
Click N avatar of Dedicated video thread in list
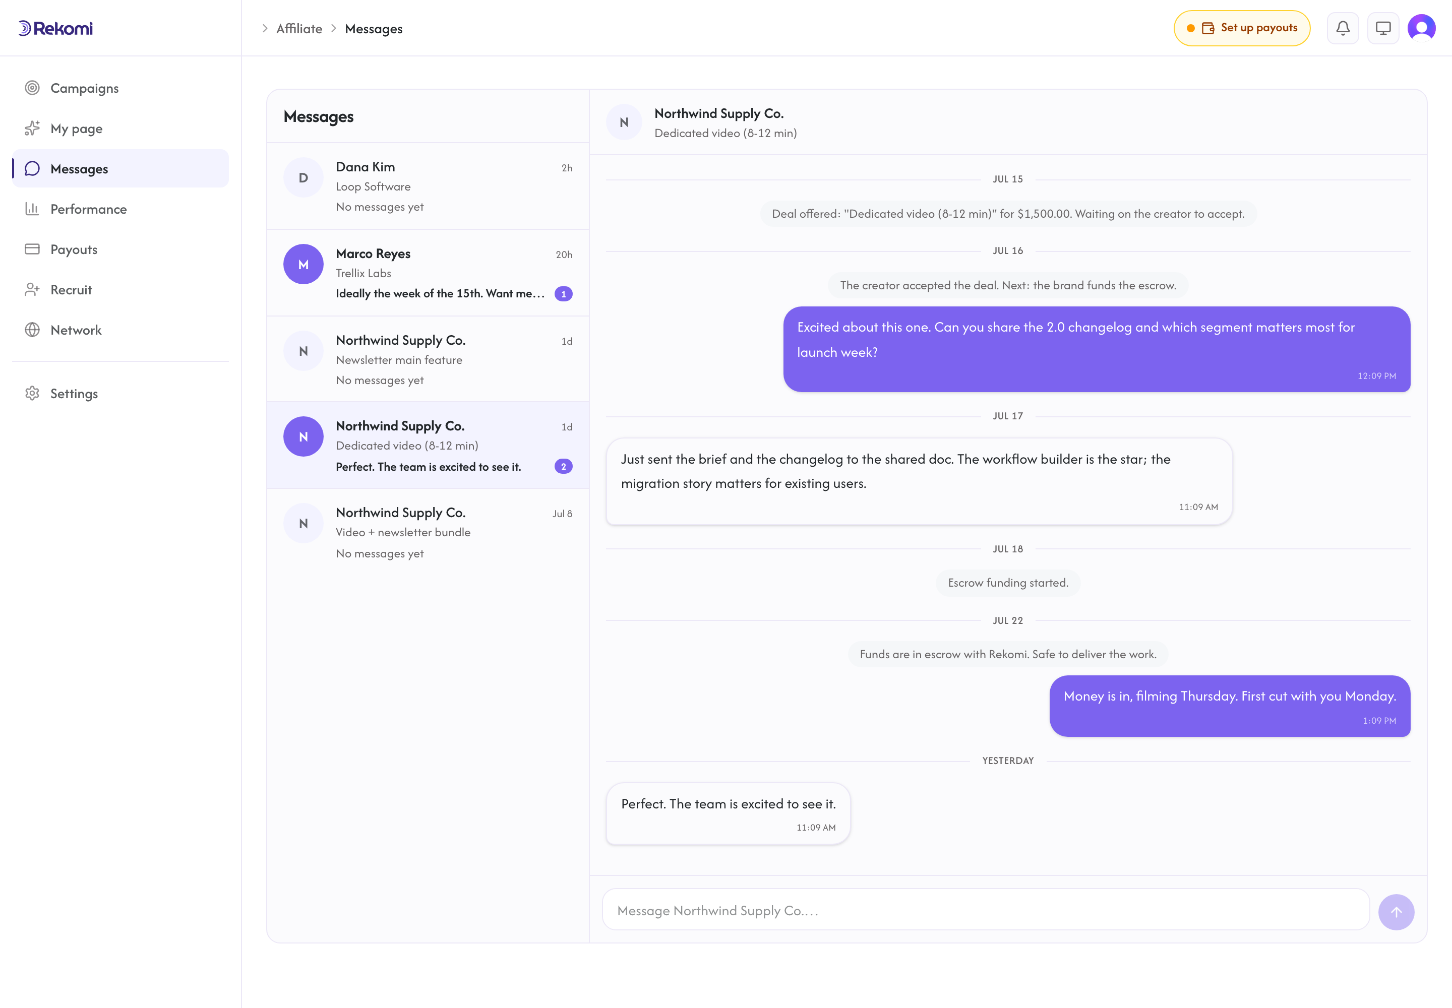click(304, 436)
